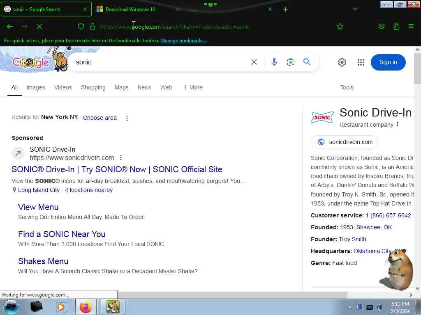Switch to Web results
Image resolution: width=421 pixels, height=315 pixels.
tap(166, 88)
